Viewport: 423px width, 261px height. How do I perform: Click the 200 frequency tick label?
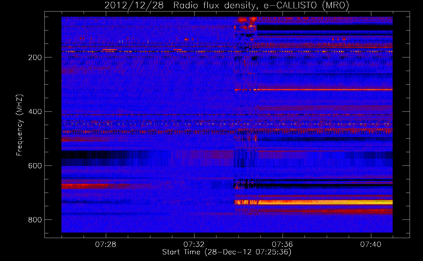tap(35, 57)
